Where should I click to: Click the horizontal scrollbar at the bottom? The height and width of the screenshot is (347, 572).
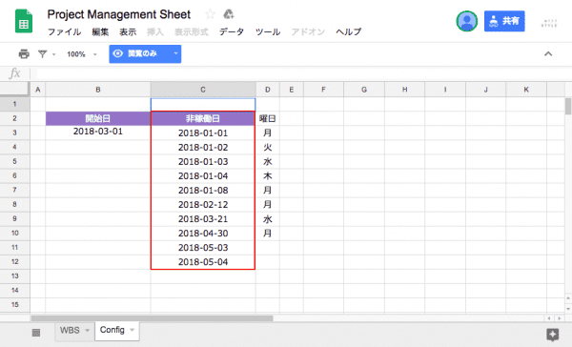pyautogui.click(x=153, y=318)
